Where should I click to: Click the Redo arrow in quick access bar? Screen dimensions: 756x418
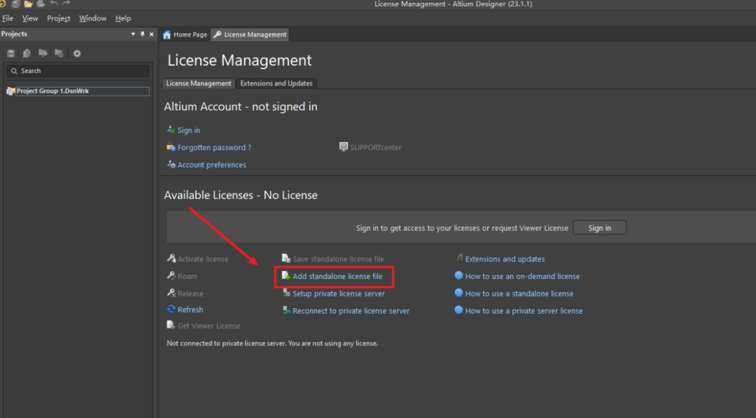[66, 4]
